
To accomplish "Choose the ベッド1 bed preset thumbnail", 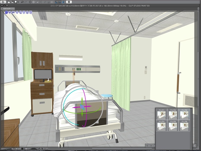I will point(161,114).
